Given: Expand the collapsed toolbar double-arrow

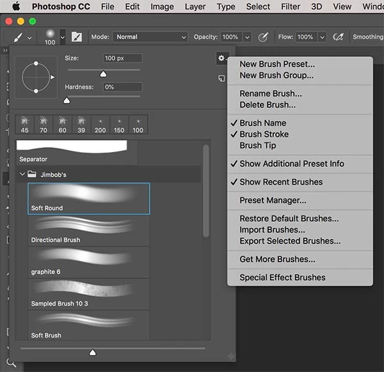Looking at the screenshot, I should (5, 50).
